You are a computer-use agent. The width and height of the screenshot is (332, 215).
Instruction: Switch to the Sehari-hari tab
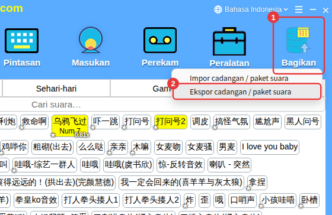click(x=56, y=89)
